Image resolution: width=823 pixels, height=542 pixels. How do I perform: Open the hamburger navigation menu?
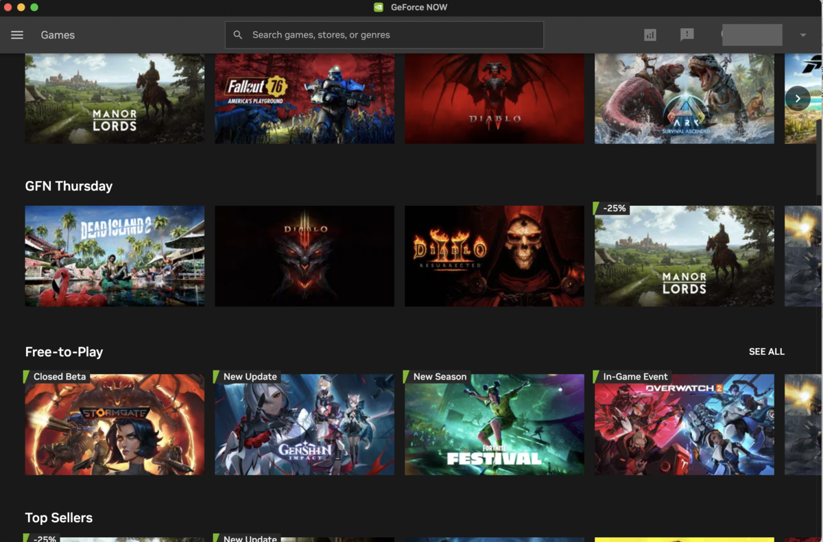(x=17, y=35)
